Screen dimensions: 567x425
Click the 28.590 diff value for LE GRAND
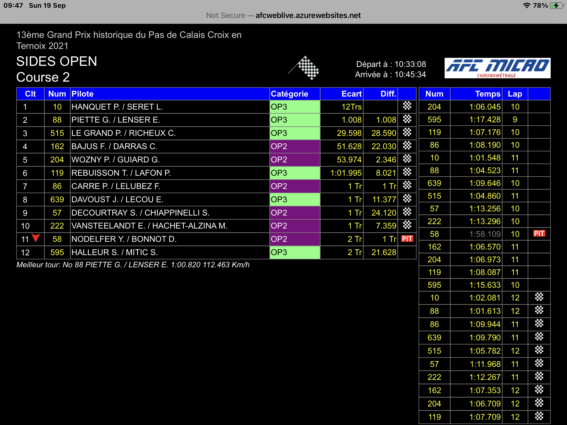(384, 133)
